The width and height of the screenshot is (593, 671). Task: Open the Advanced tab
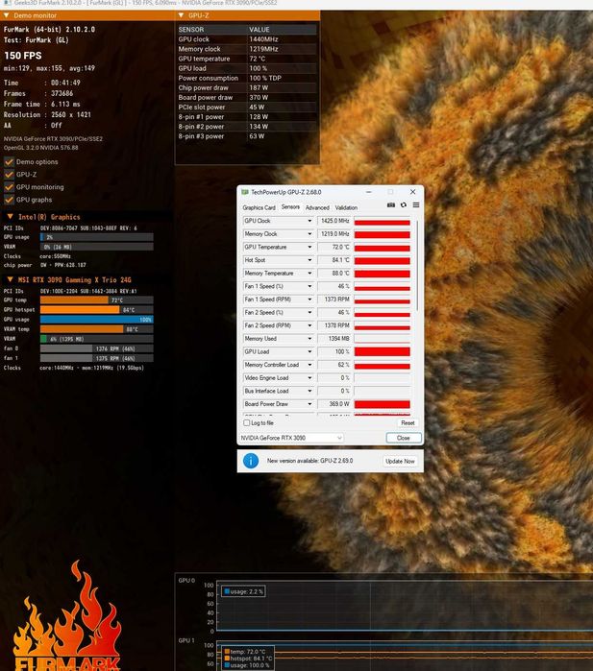[317, 207]
